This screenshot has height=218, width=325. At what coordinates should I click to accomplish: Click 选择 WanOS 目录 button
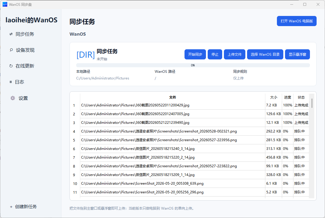pos(265,54)
